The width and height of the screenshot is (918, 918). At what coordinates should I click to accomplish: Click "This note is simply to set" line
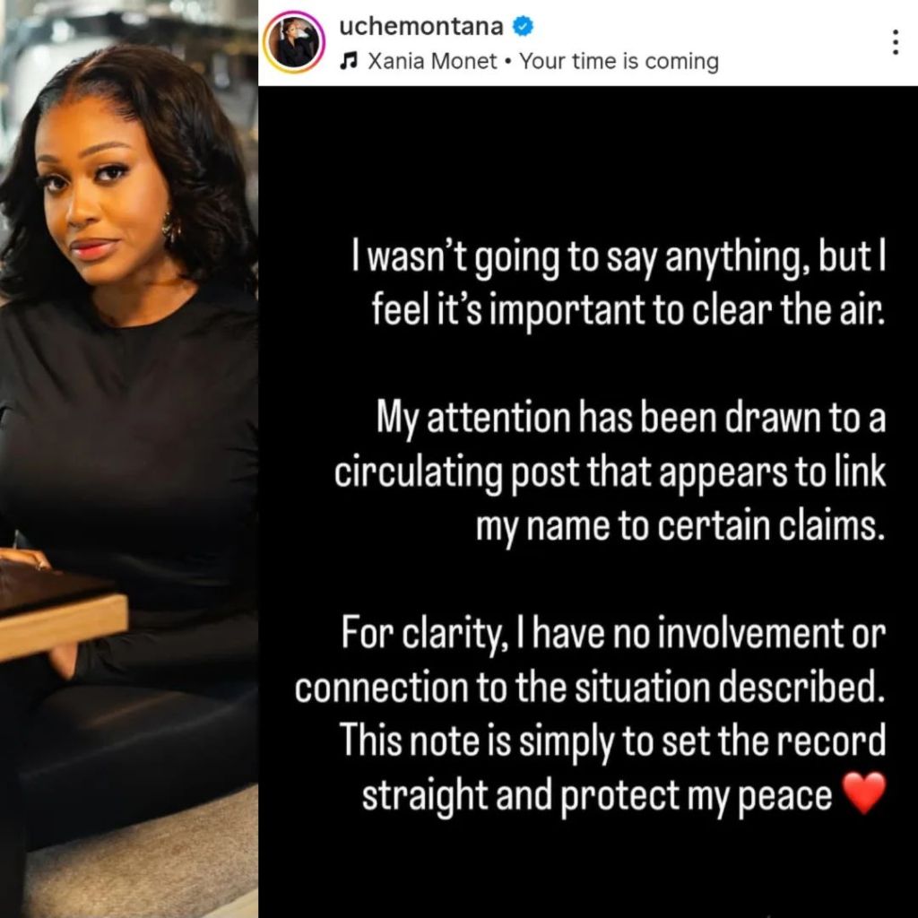pos(613,741)
